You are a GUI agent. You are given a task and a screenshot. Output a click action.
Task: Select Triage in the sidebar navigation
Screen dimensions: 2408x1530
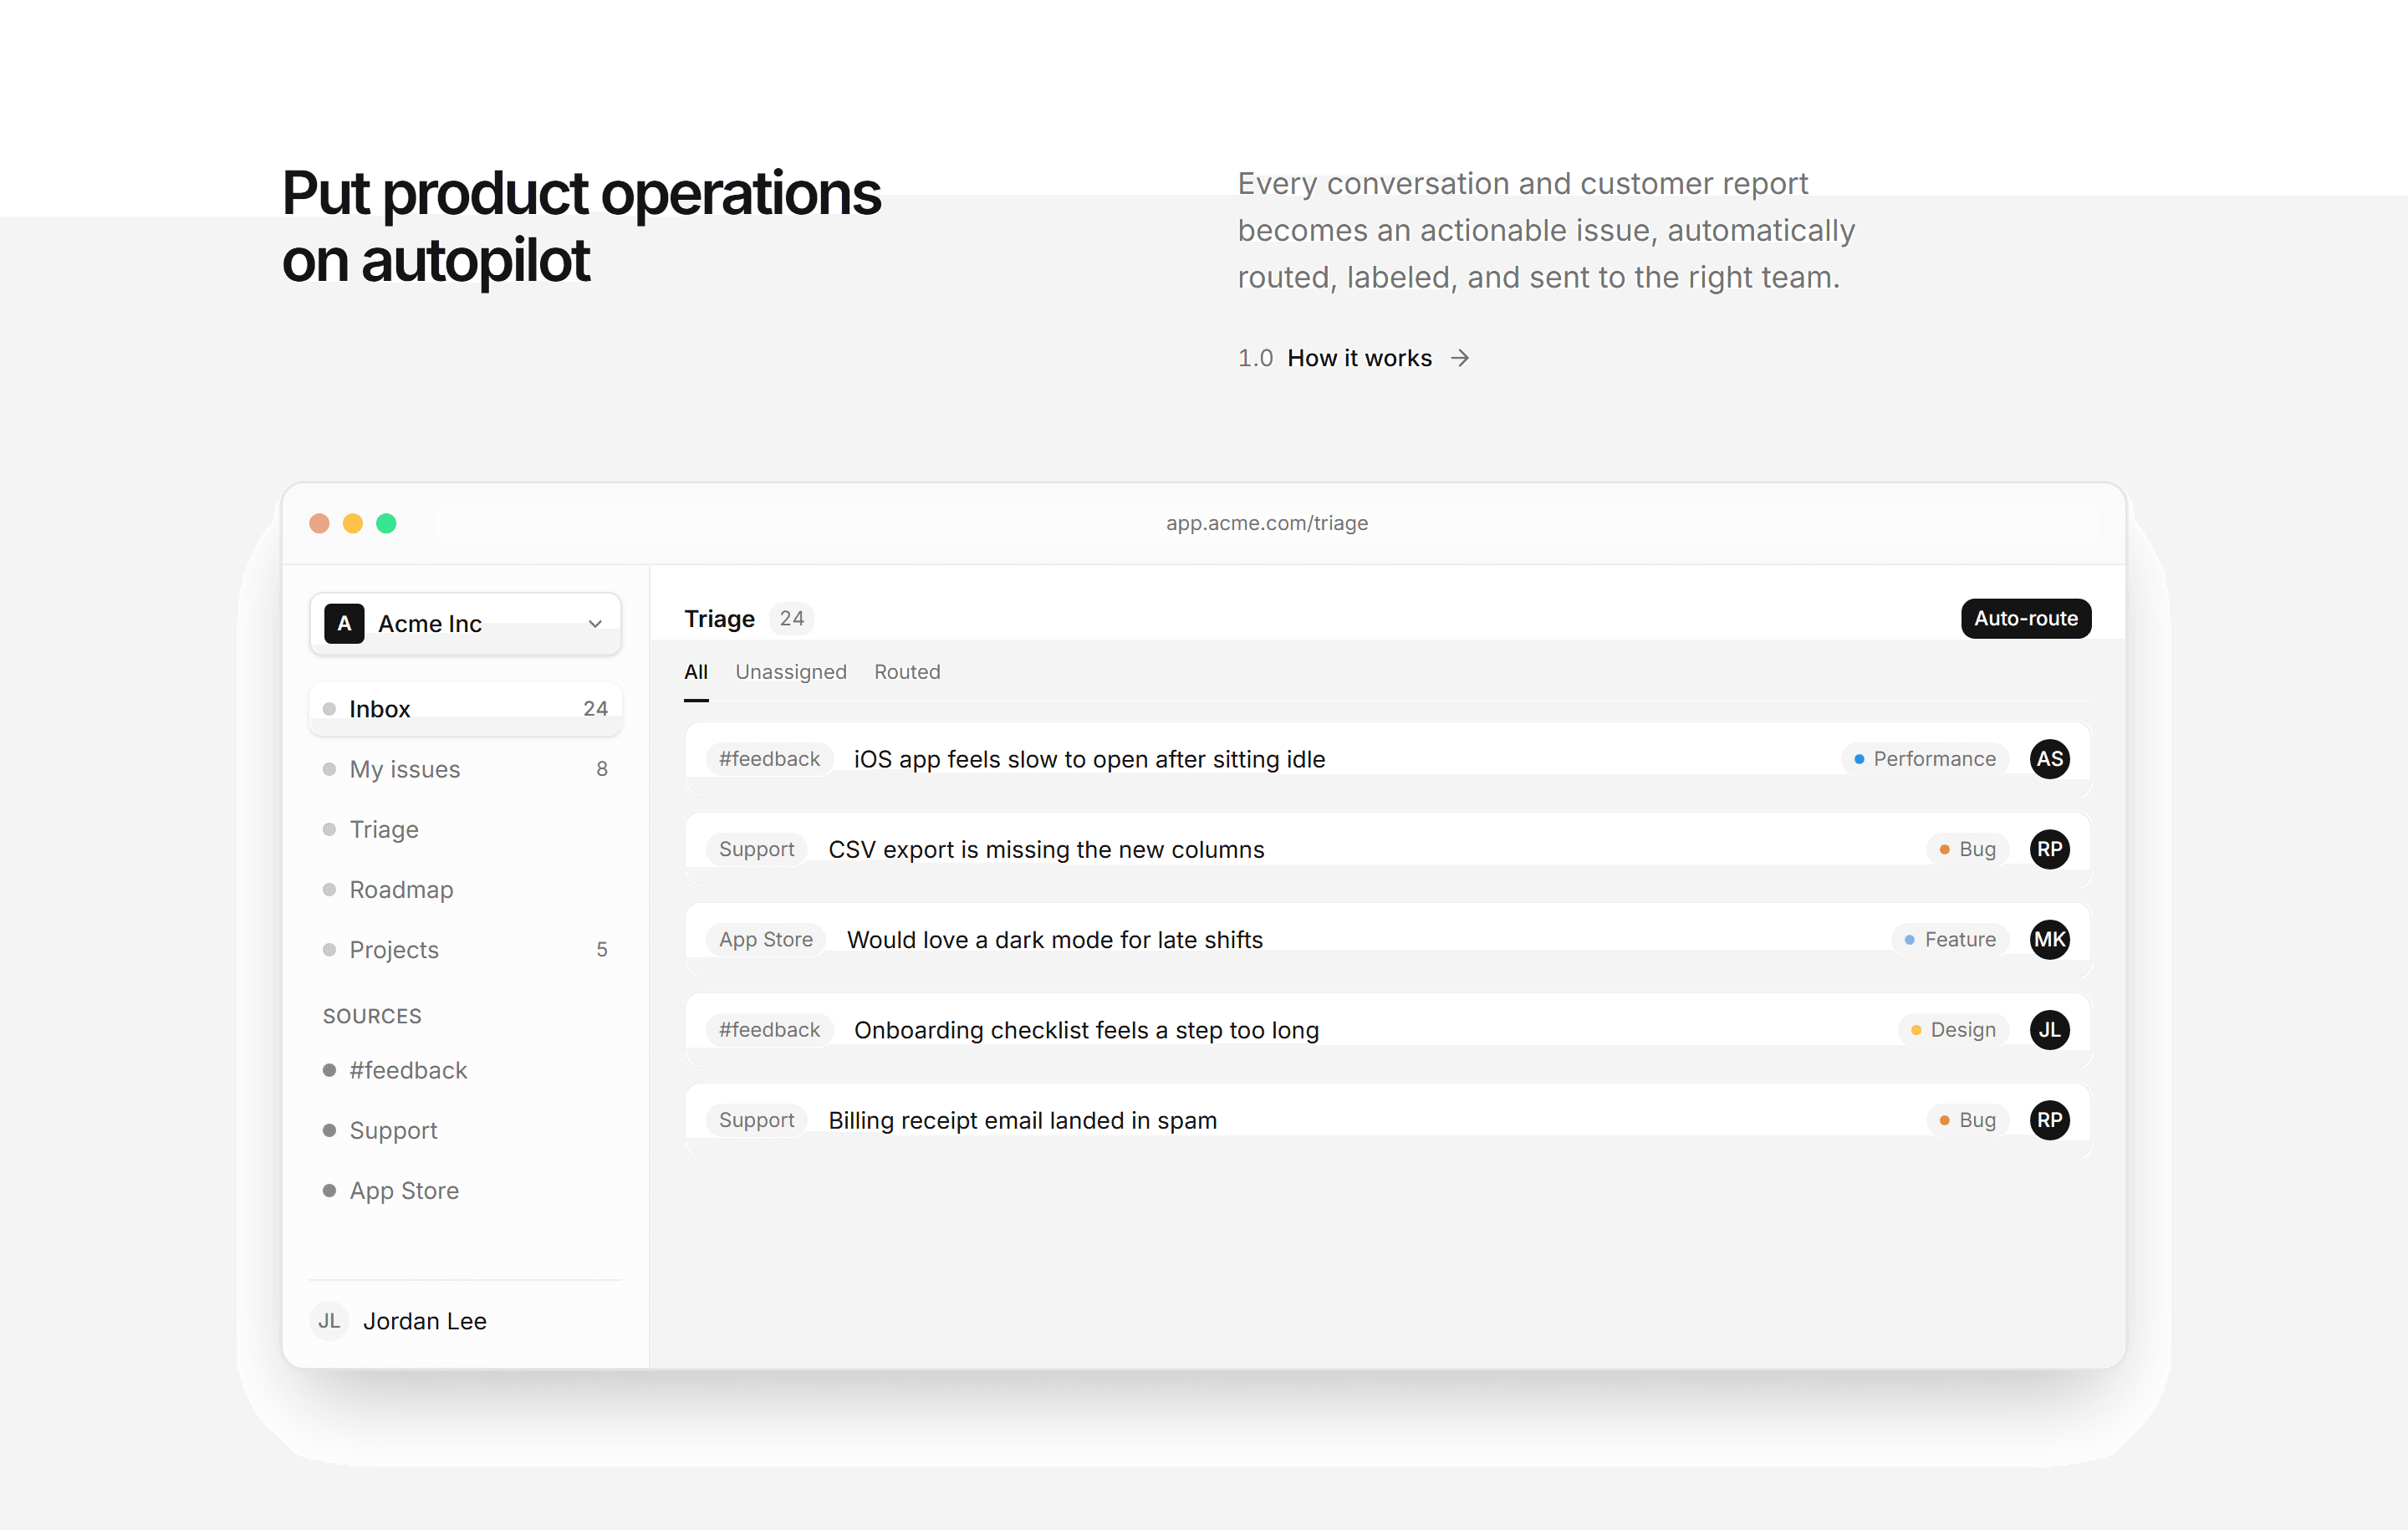click(465, 829)
